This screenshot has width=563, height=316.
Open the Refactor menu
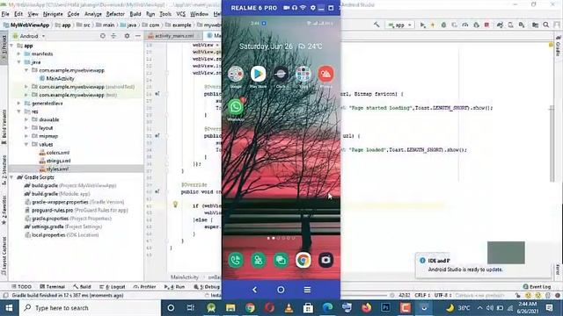point(115,14)
